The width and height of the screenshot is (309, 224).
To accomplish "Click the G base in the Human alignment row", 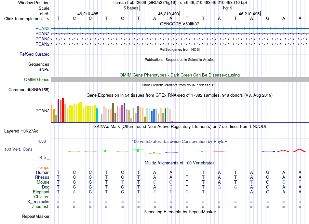I will [x=268, y=172].
